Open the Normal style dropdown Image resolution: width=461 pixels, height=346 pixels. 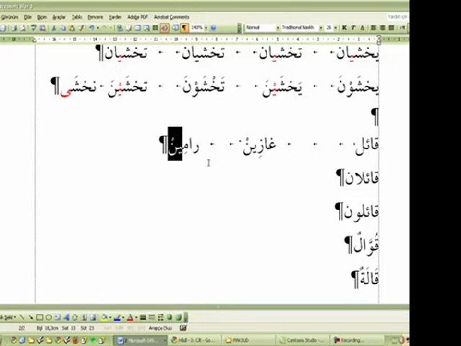tap(277, 28)
